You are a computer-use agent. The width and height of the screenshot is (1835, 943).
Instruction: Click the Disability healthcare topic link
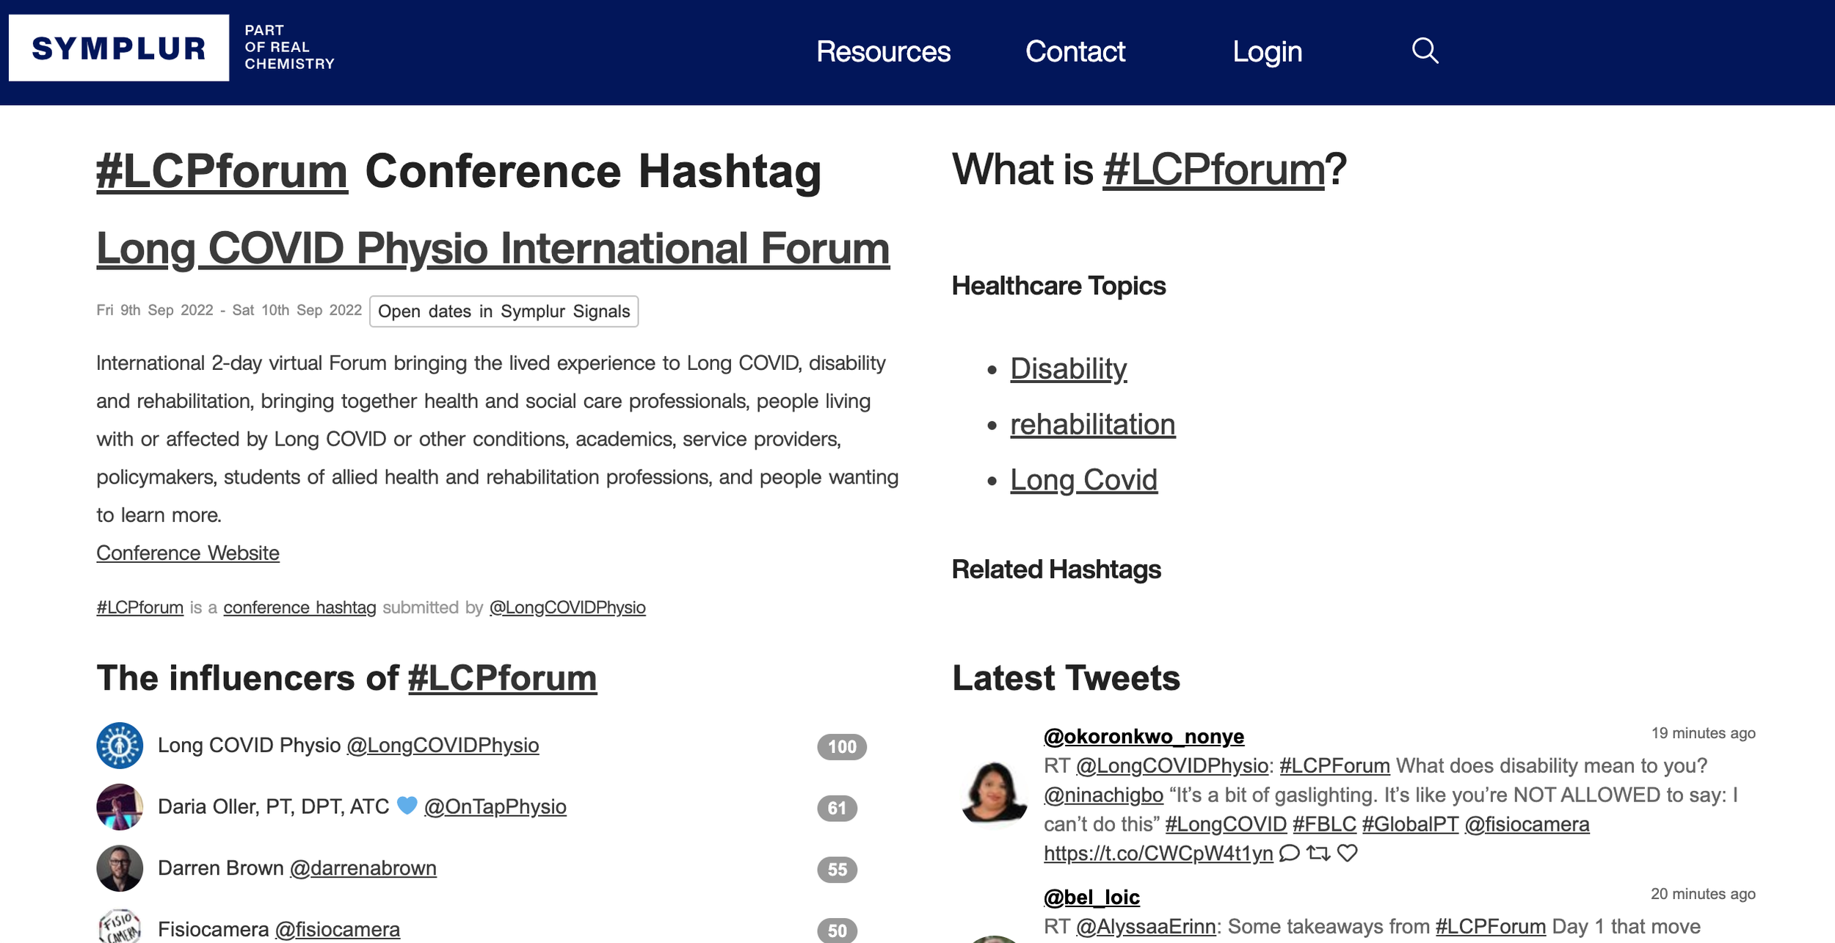pyautogui.click(x=1068, y=367)
